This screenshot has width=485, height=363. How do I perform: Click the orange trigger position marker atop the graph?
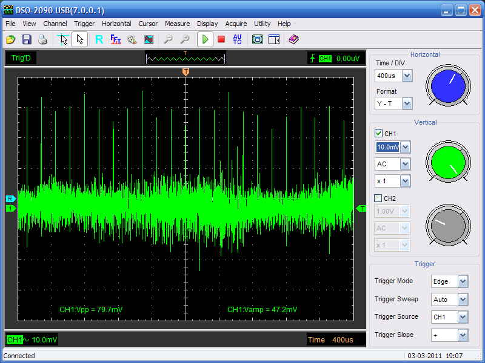click(186, 72)
